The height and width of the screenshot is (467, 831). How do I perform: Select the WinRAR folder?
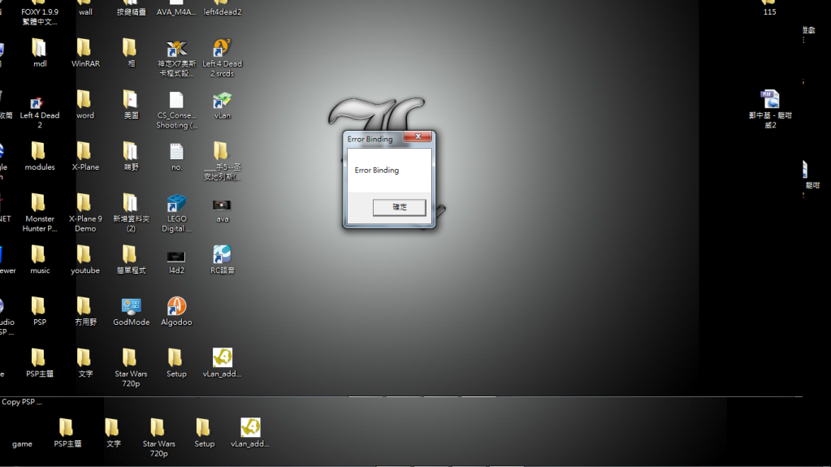(x=85, y=49)
